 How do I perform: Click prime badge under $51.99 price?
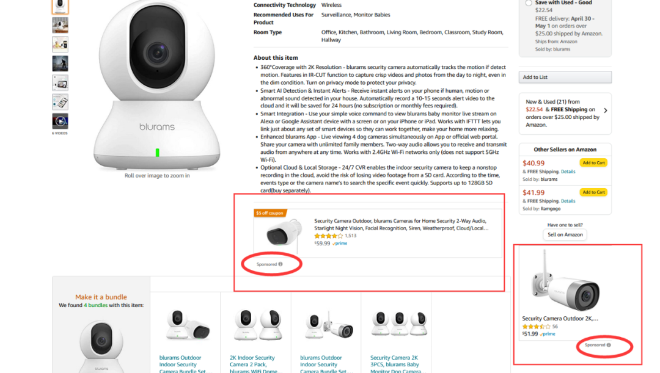(548, 335)
